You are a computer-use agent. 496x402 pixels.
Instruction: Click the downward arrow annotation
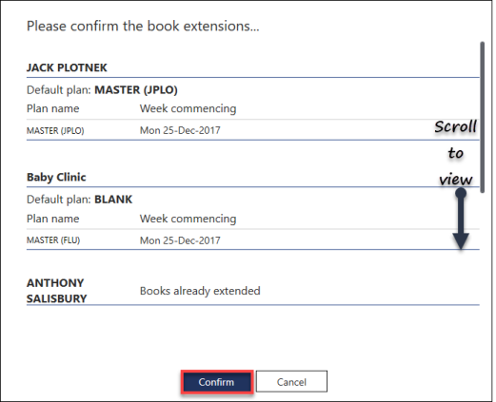pos(461,219)
